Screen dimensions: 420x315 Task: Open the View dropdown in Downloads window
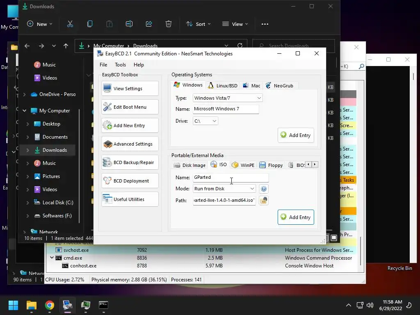click(x=235, y=24)
